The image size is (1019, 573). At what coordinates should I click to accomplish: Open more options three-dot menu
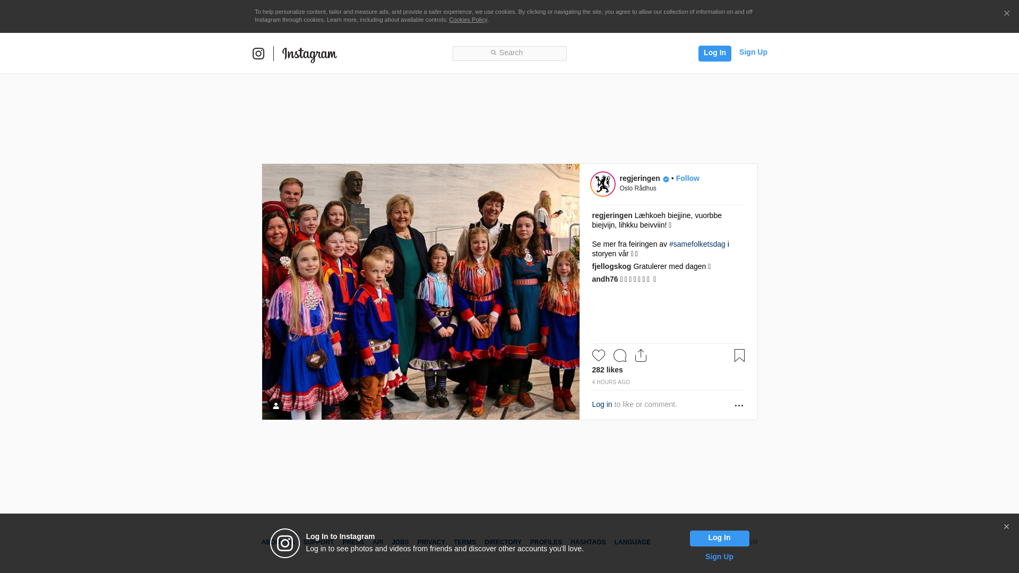pos(739,405)
